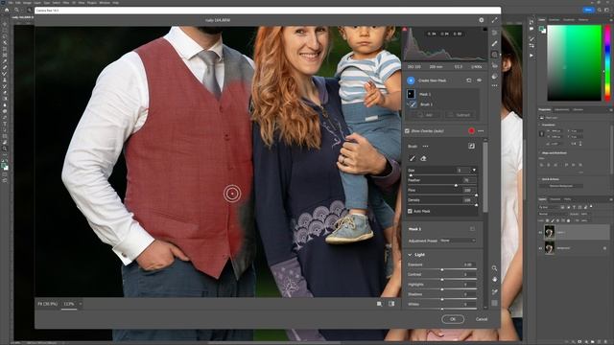Toggle the color sampler tool in Camera Raw
The image size is (614, 345).
pyautogui.click(x=495, y=291)
